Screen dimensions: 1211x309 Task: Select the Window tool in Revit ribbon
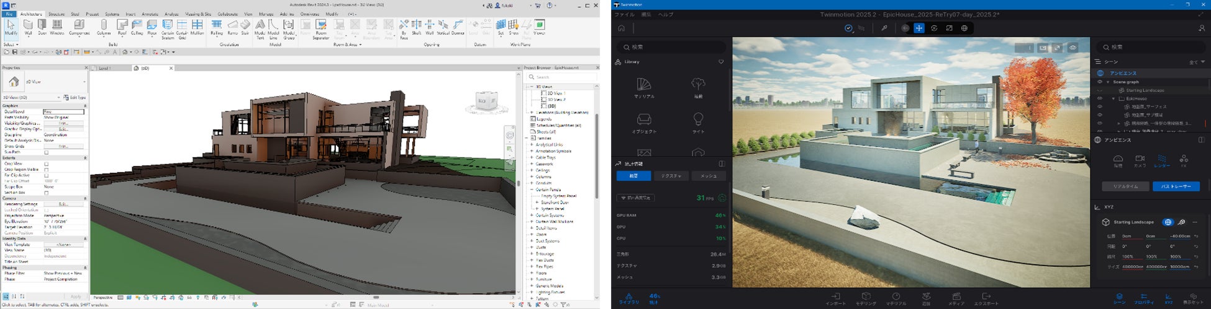point(57,27)
